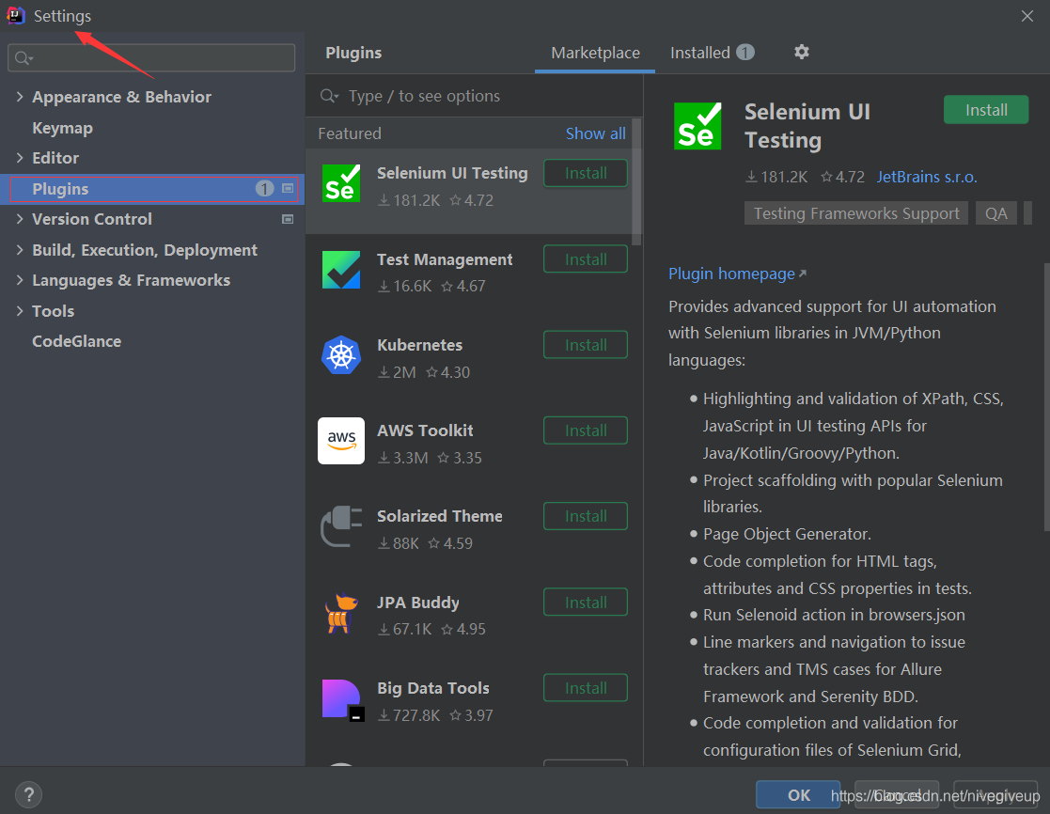1050x814 pixels.
Task: Expand the Tools settings node
Action: [x=20, y=311]
